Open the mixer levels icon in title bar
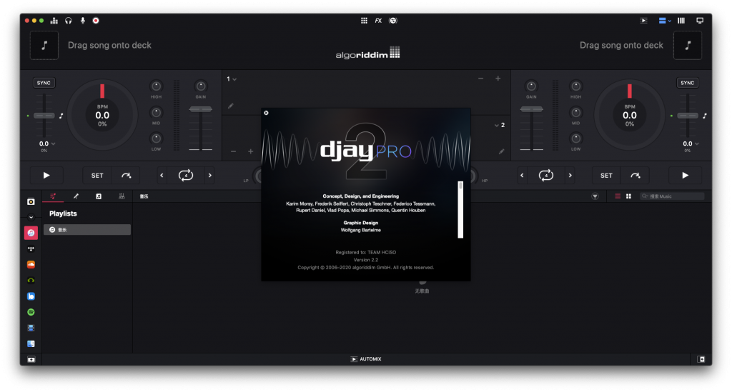 pos(54,21)
